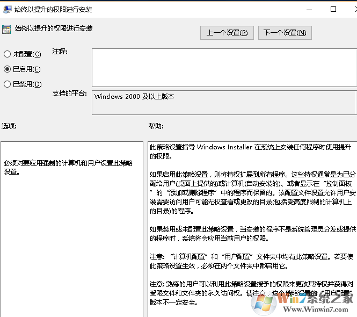Click the policy setting icon beside the header
357x317 pixels.
pyautogui.click(x=6, y=30)
